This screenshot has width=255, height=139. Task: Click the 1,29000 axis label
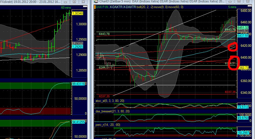point(81,55)
